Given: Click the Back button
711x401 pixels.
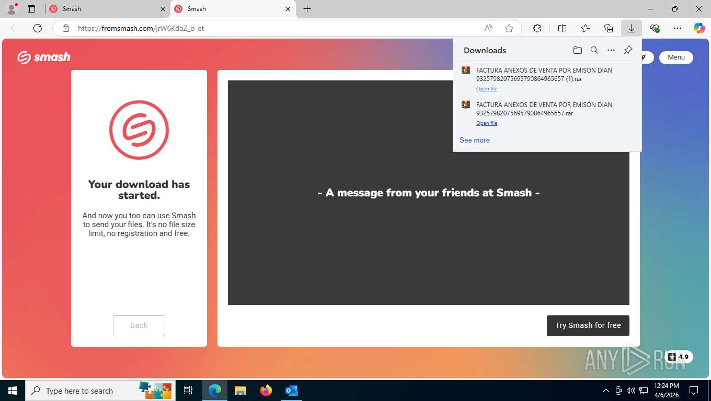Looking at the screenshot, I should coord(139,325).
